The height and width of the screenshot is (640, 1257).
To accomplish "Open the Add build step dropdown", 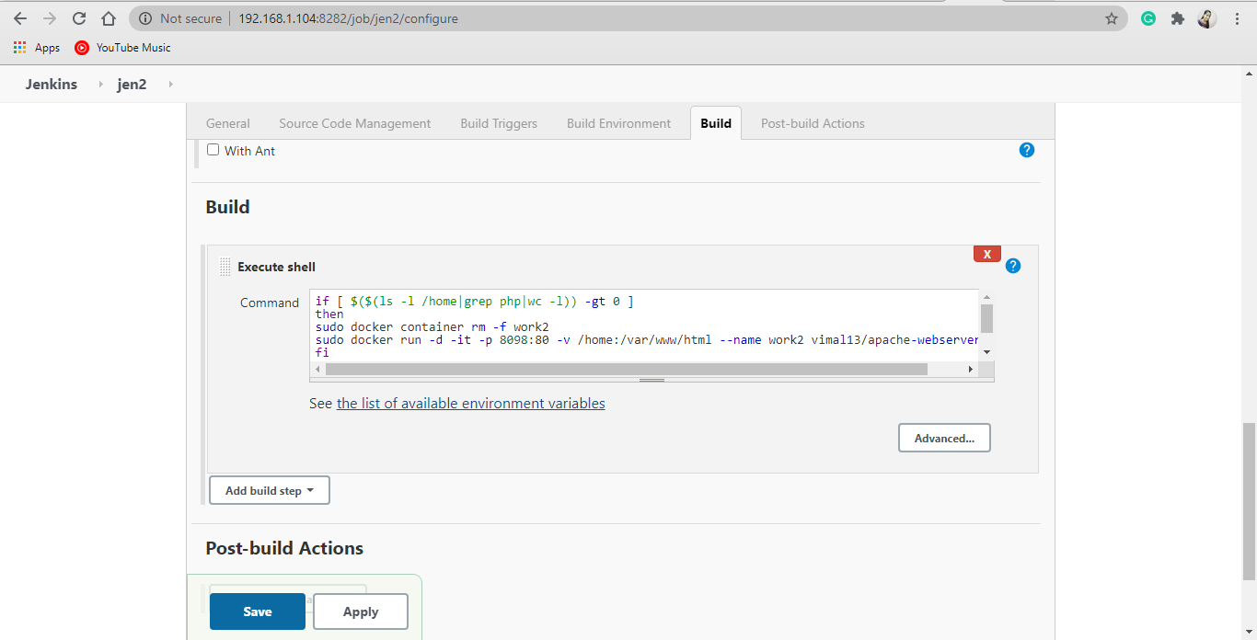I will pyautogui.click(x=269, y=489).
